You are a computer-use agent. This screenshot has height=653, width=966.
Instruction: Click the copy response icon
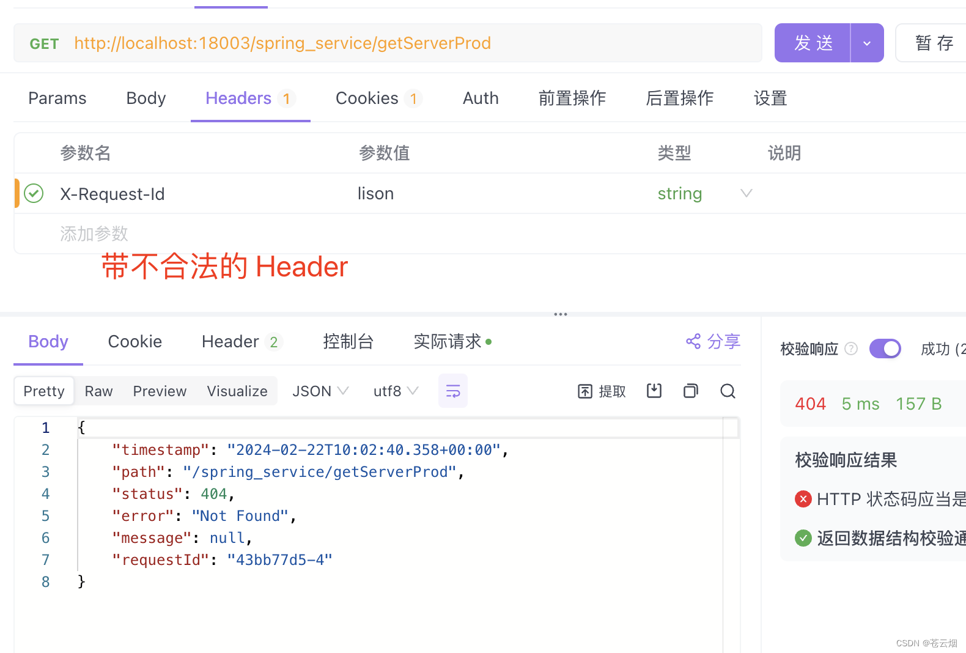(691, 391)
